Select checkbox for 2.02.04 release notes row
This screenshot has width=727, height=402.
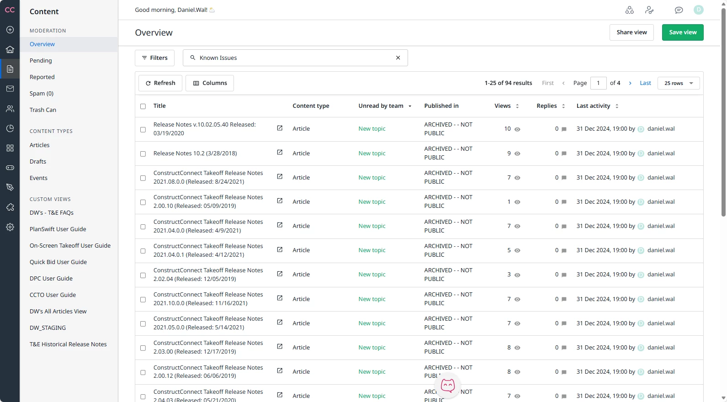[x=143, y=275]
